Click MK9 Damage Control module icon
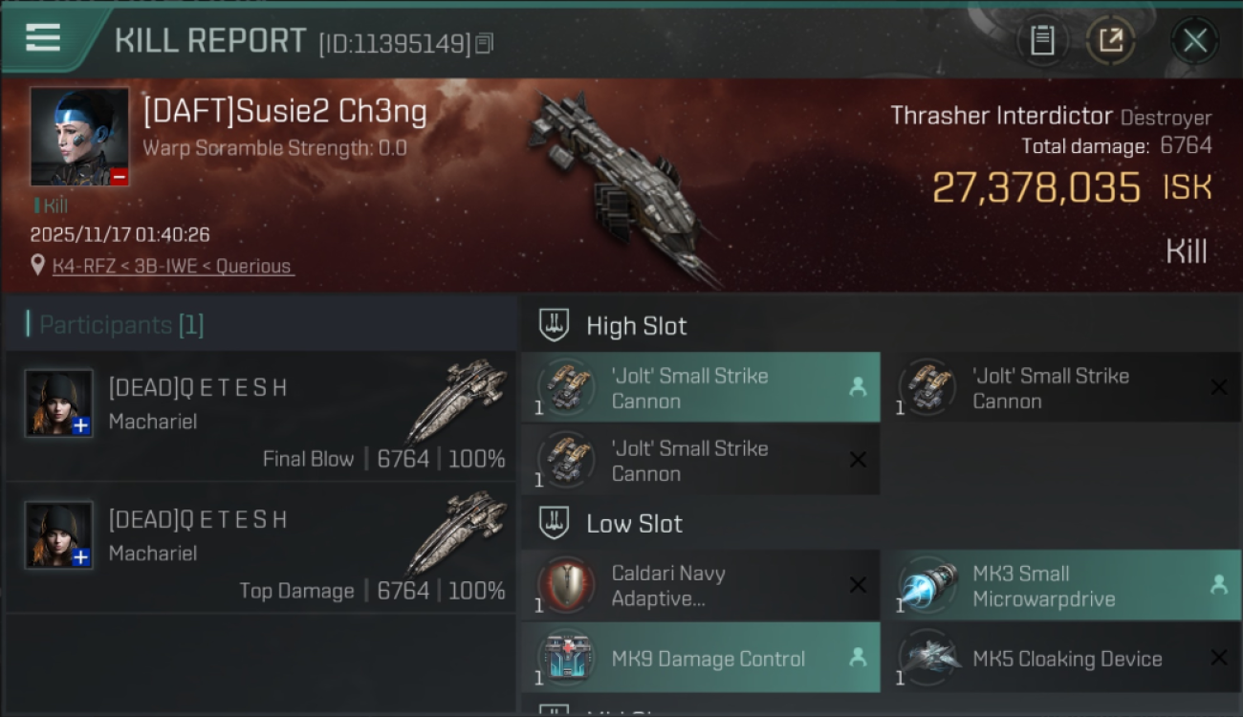The image size is (1243, 717). (x=568, y=658)
